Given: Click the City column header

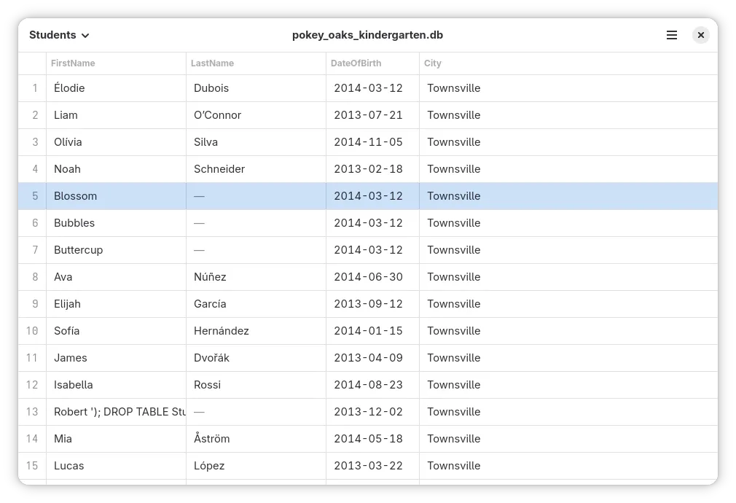Looking at the screenshot, I should pos(433,63).
